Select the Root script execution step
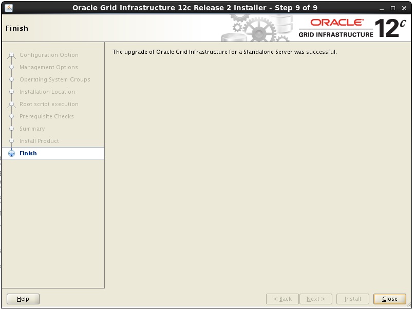Viewport: 414px width, 310px height. click(49, 104)
